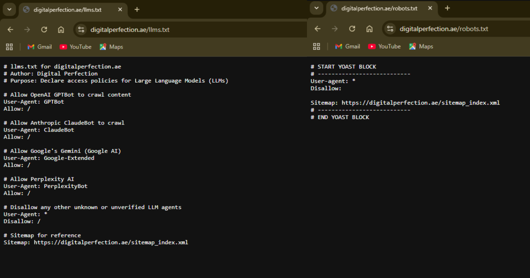Open new tab in robots.txt window
Screen dimensions: 530x278
point(447,8)
